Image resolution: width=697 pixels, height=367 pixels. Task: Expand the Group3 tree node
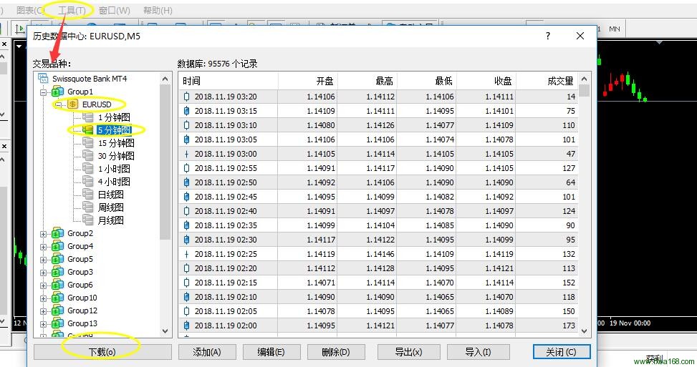[44, 273]
